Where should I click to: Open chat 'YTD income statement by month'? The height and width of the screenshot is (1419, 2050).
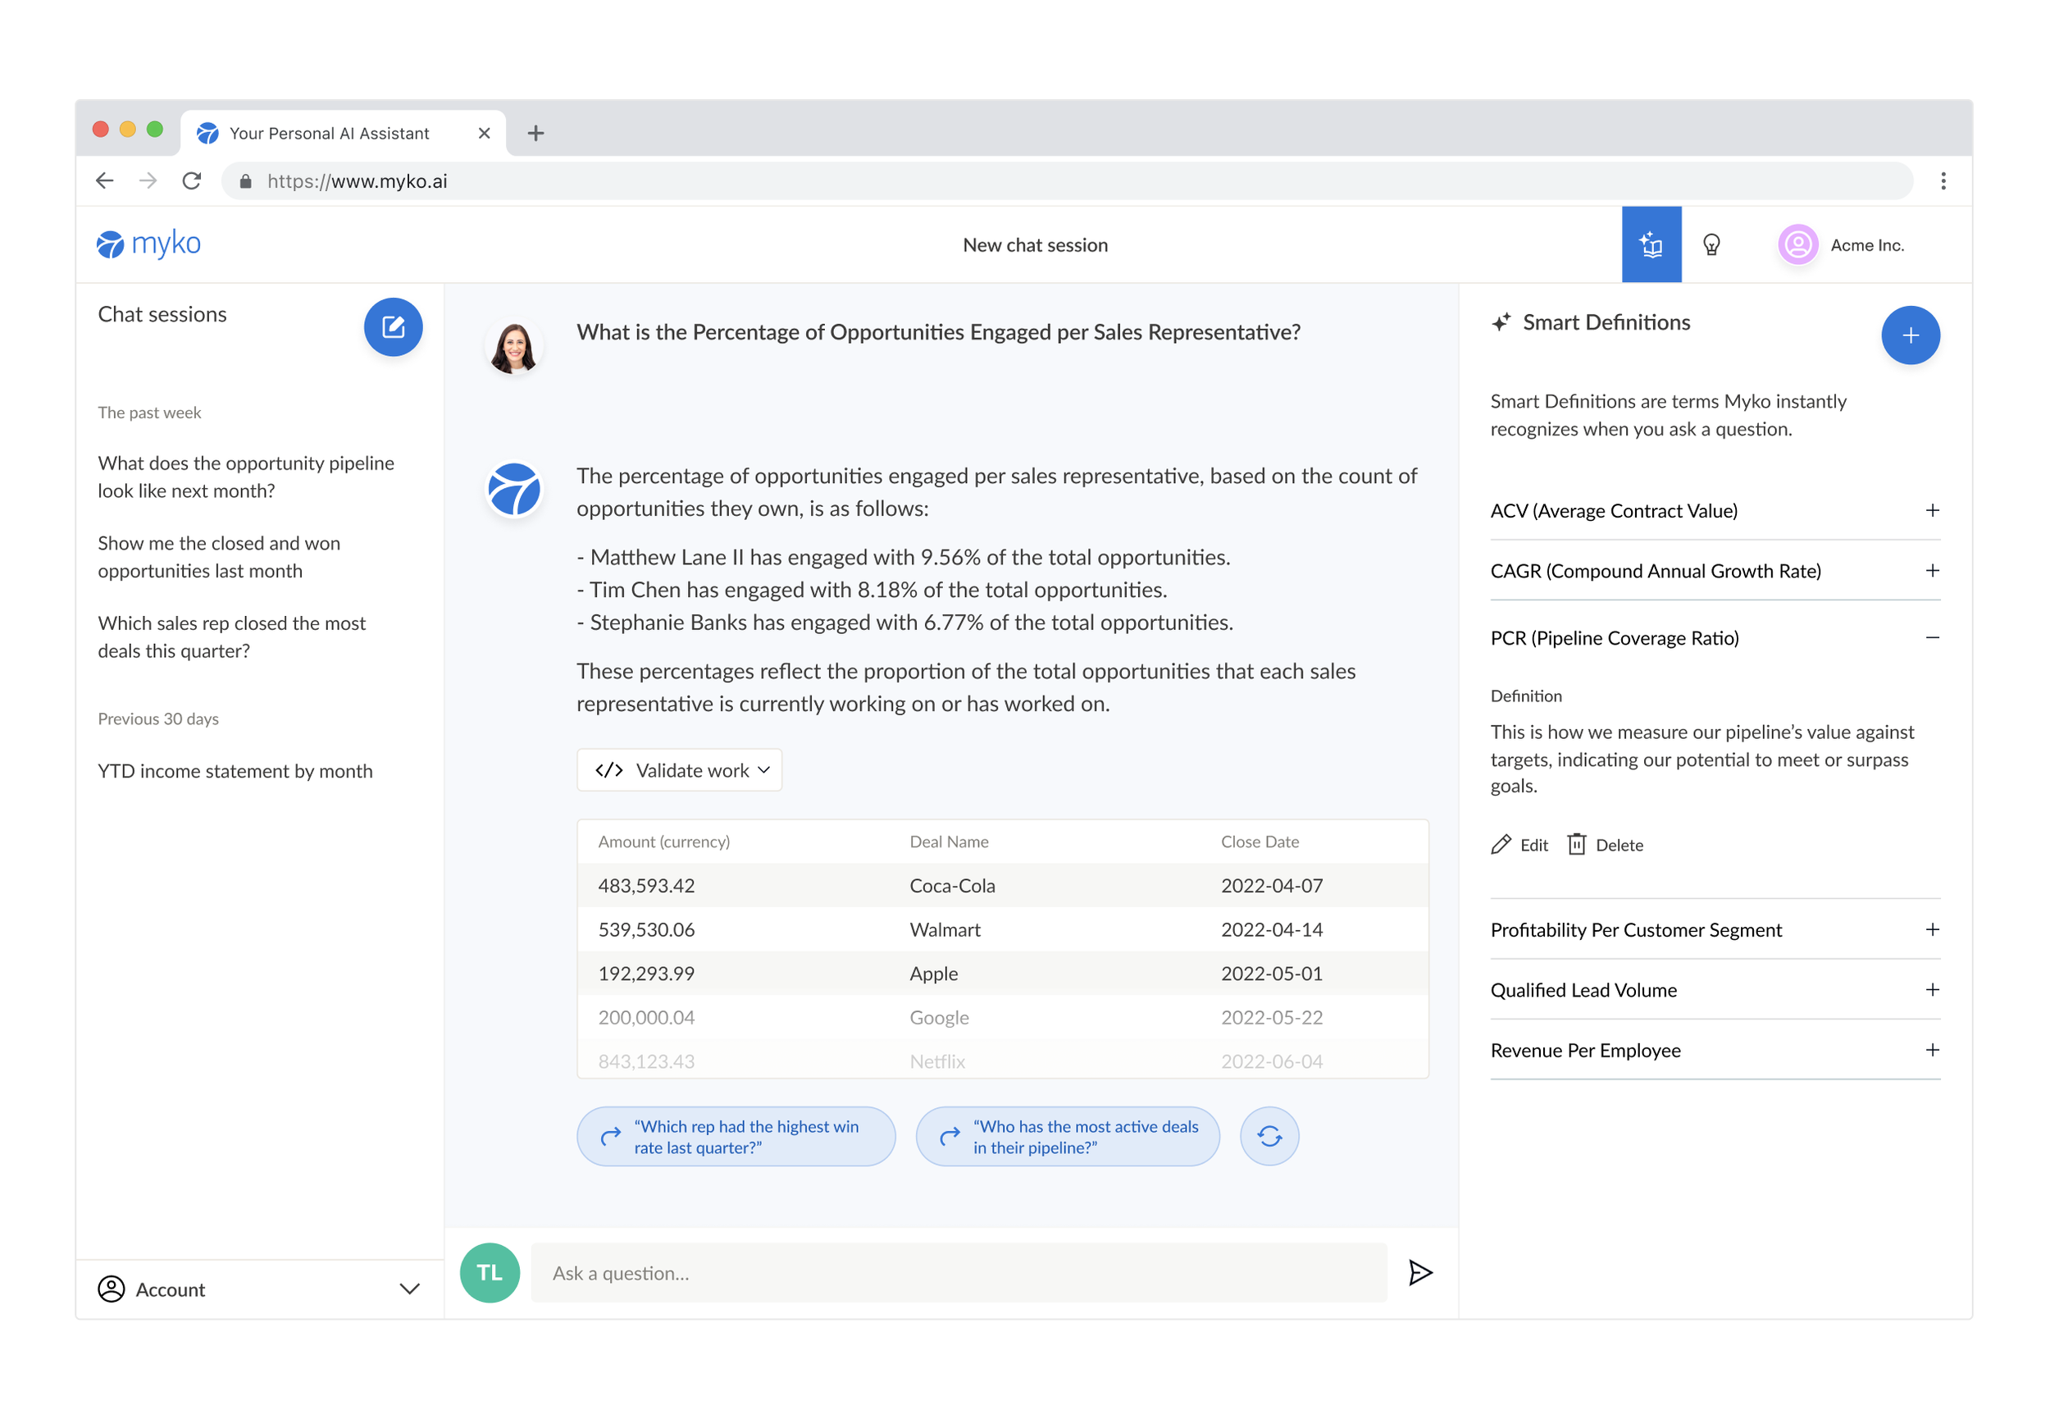coord(235,771)
